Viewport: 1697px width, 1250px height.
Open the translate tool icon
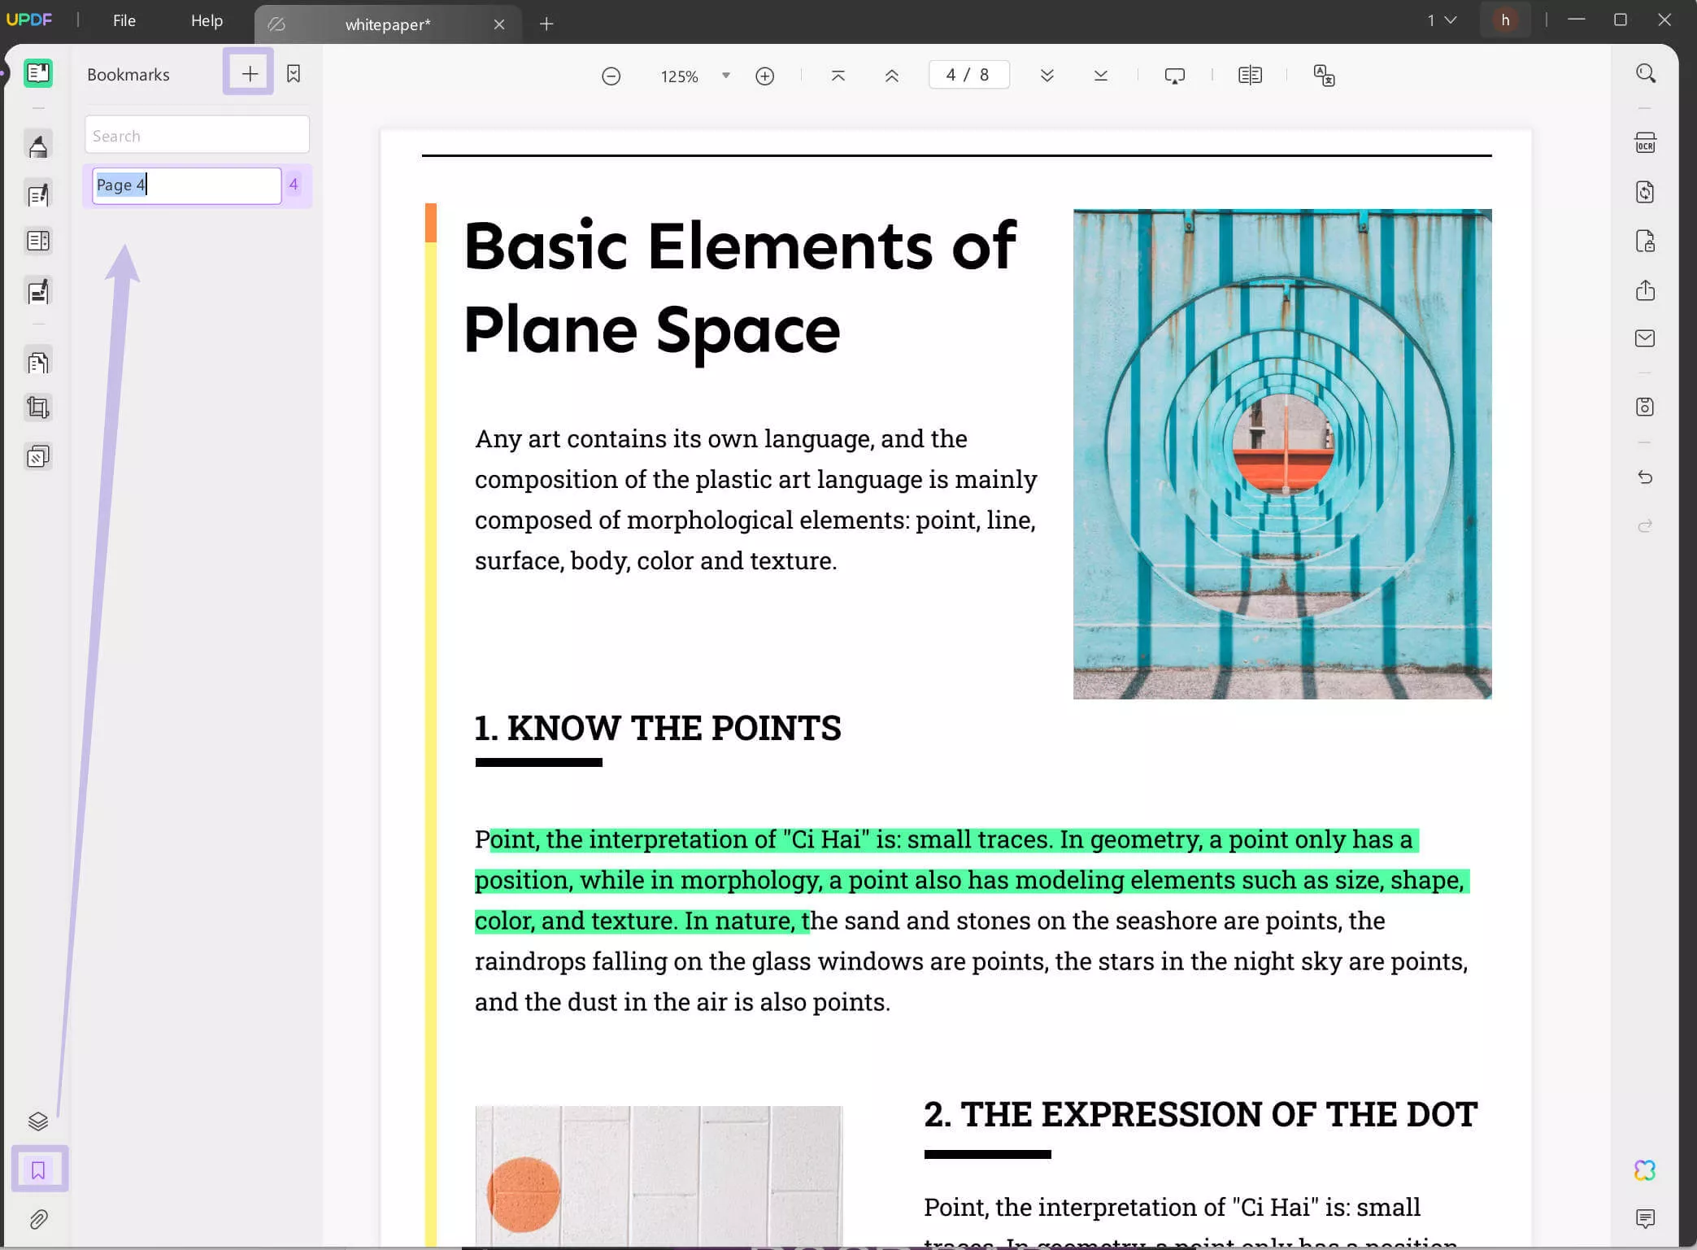[x=1323, y=76]
